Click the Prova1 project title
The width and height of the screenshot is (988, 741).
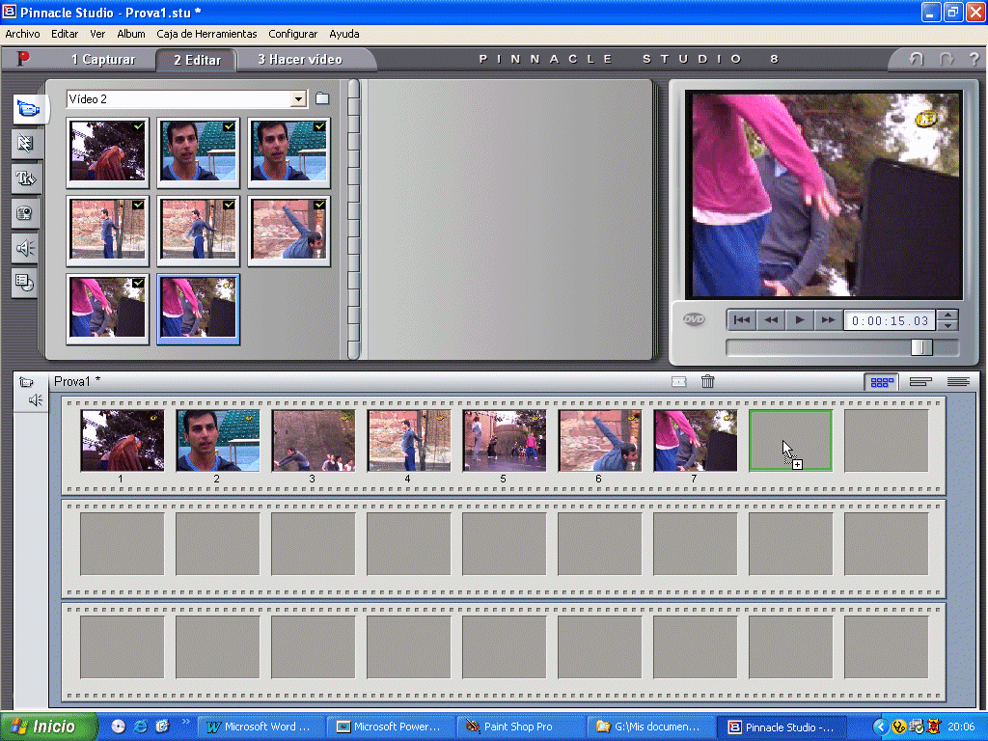[77, 381]
